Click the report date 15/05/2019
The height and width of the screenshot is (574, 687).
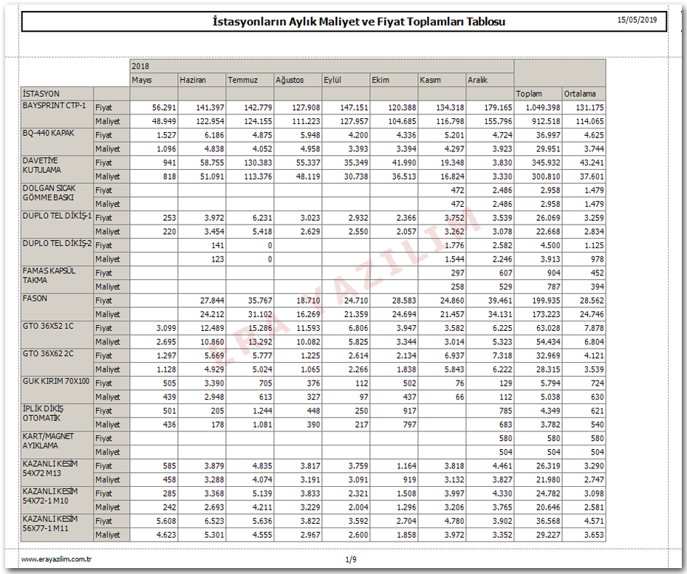[x=637, y=20]
